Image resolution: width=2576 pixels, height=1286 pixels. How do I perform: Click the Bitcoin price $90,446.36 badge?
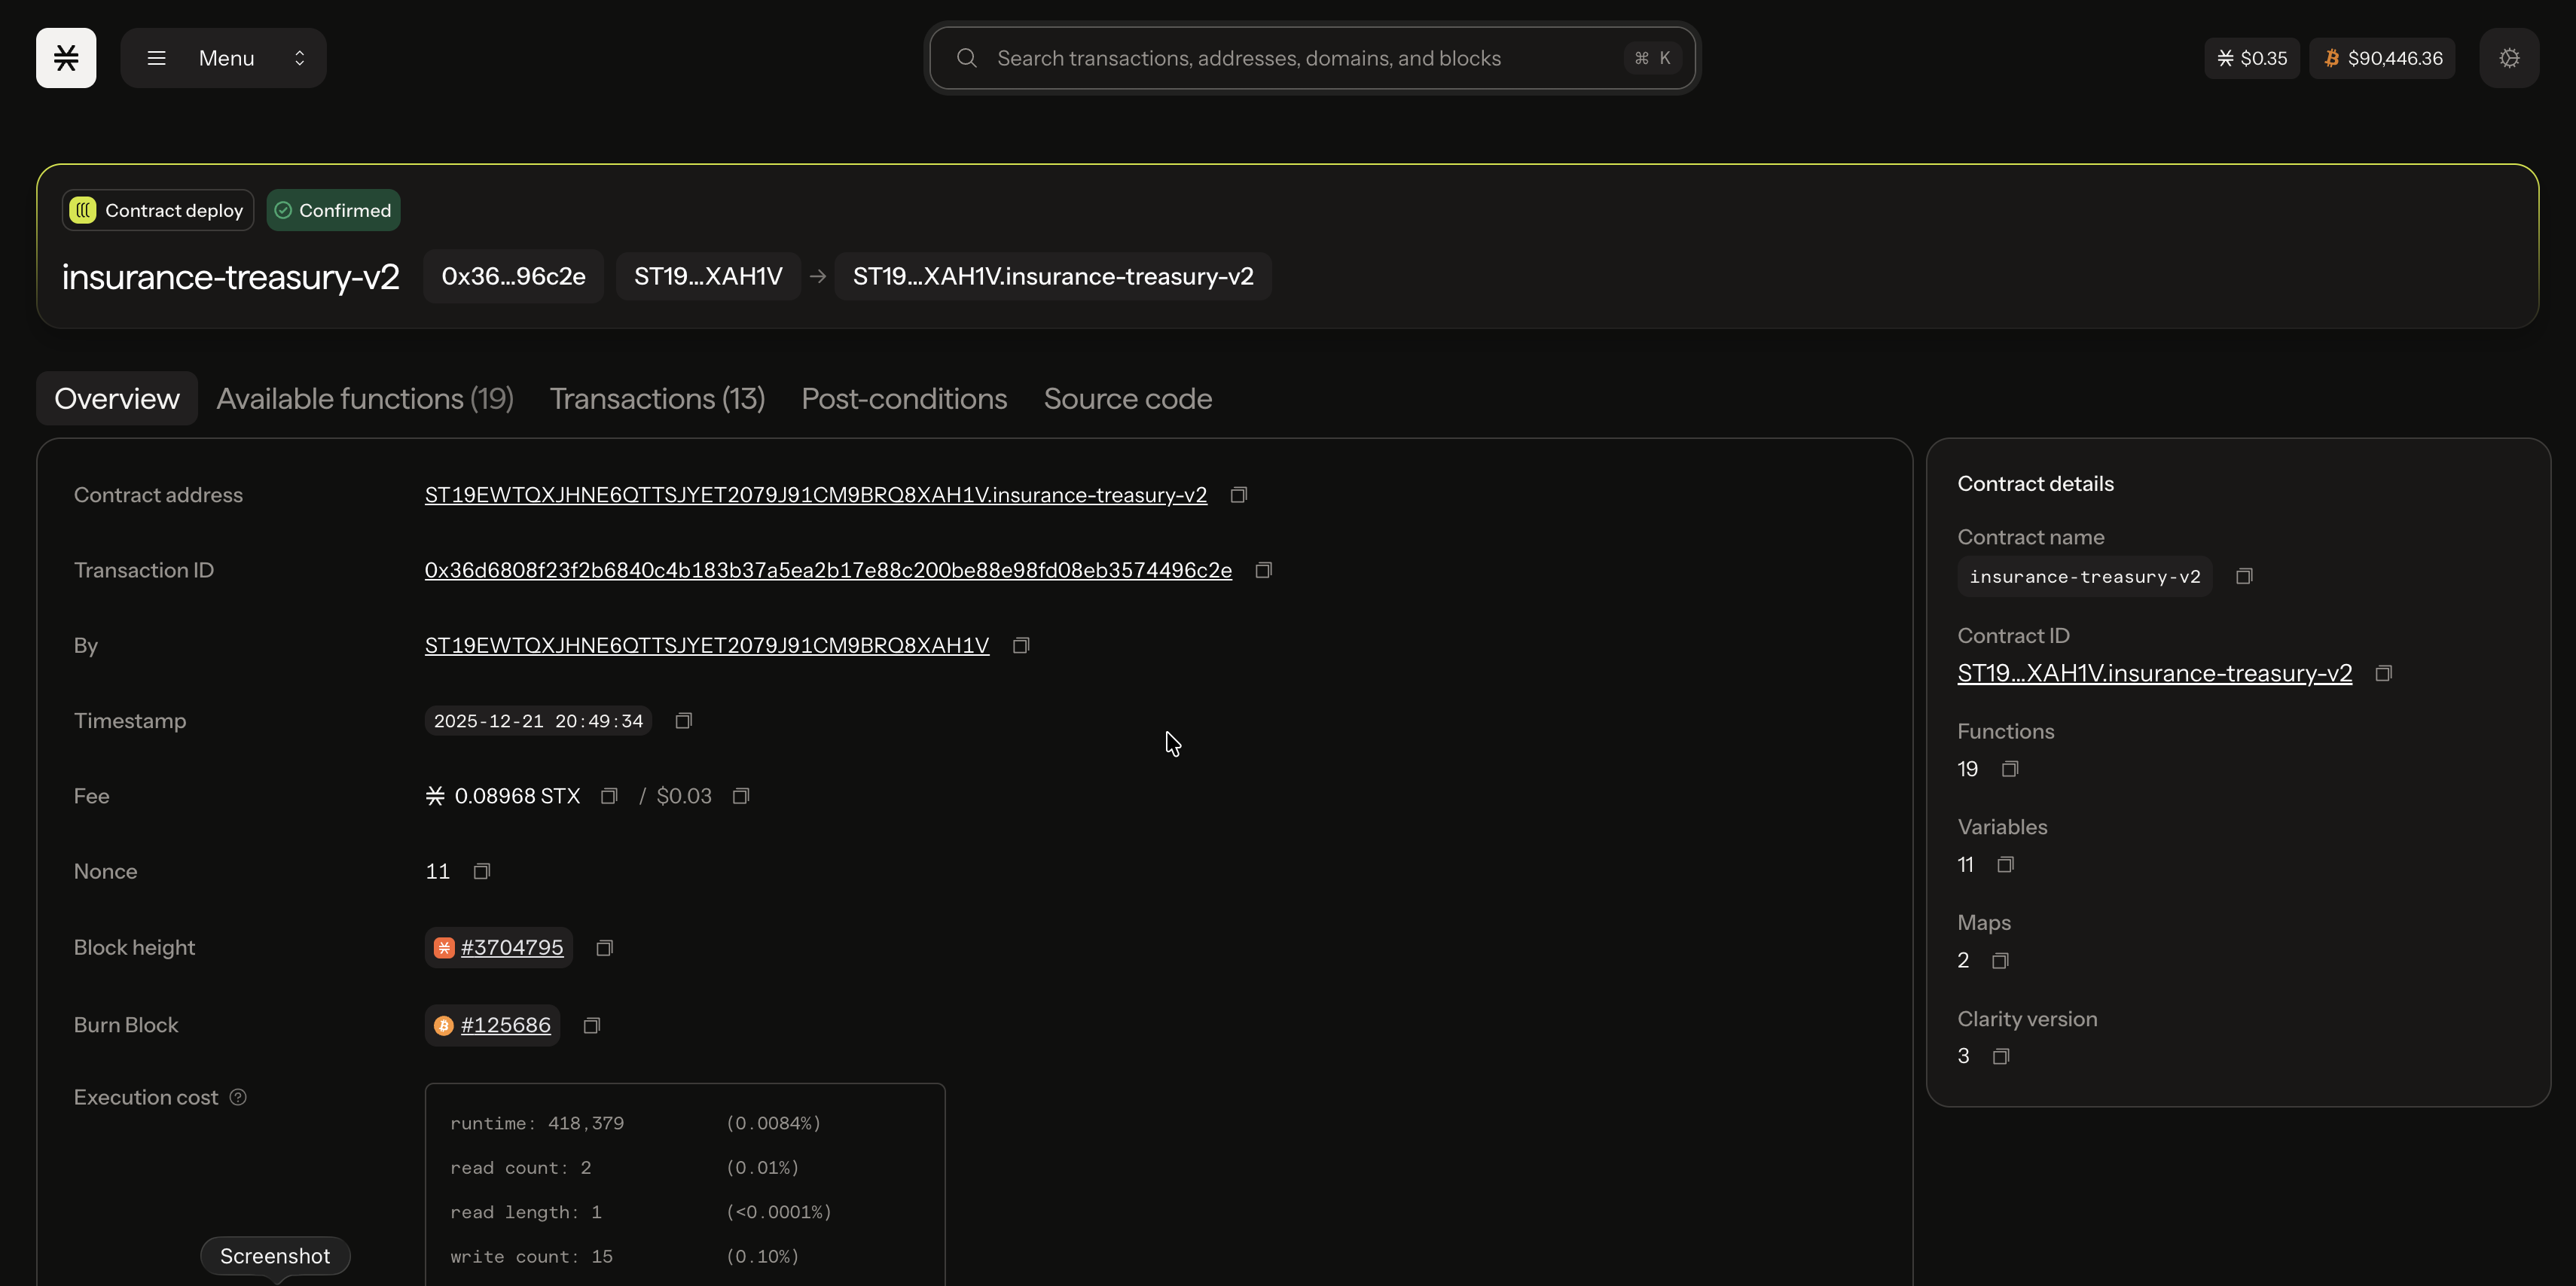2382,58
